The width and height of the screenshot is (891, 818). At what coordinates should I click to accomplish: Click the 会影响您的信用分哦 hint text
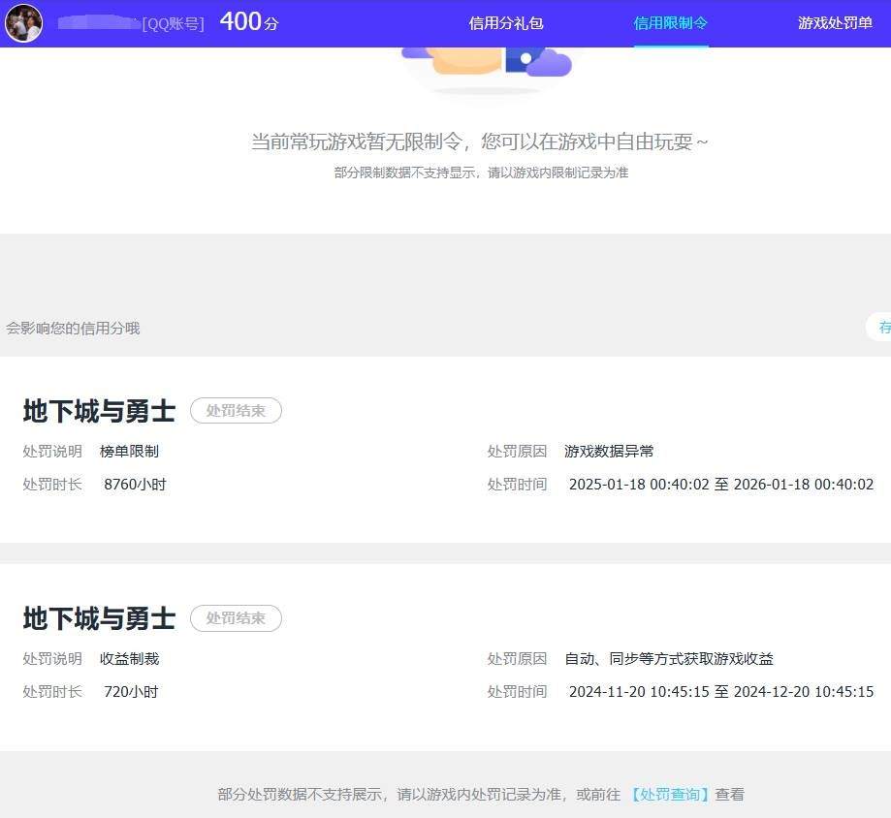click(73, 329)
